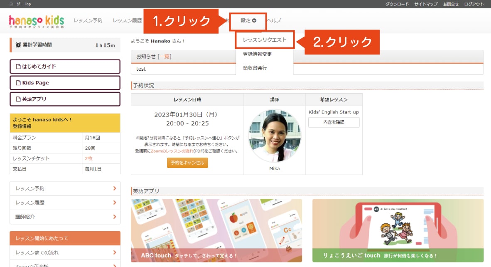Choose 登録情報変更 in settings dropdown
This screenshot has width=491, height=267.
pos(257,54)
